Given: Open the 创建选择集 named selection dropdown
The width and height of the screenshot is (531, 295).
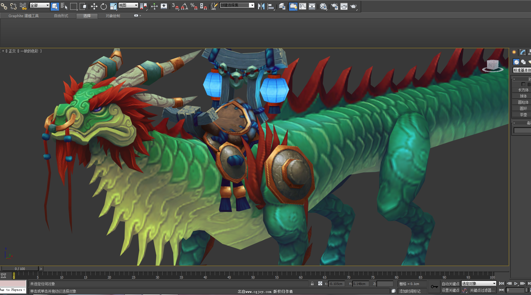Looking at the screenshot, I should [x=237, y=5].
